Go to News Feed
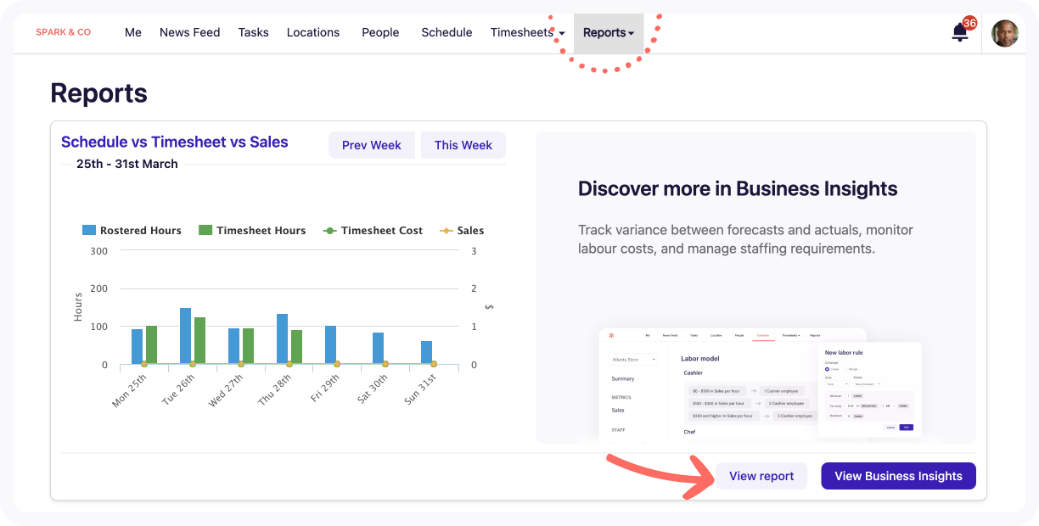 pos(189,33)
